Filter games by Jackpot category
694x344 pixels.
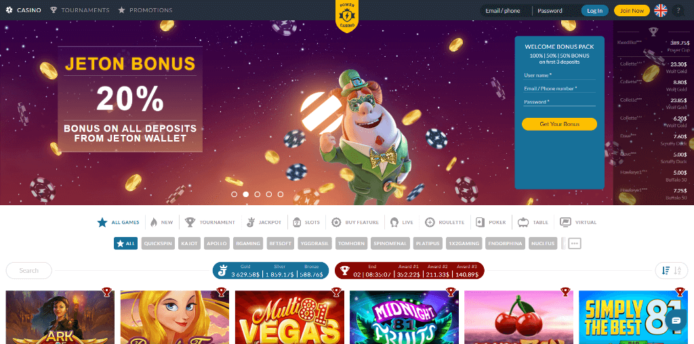(x=264, y=222)
